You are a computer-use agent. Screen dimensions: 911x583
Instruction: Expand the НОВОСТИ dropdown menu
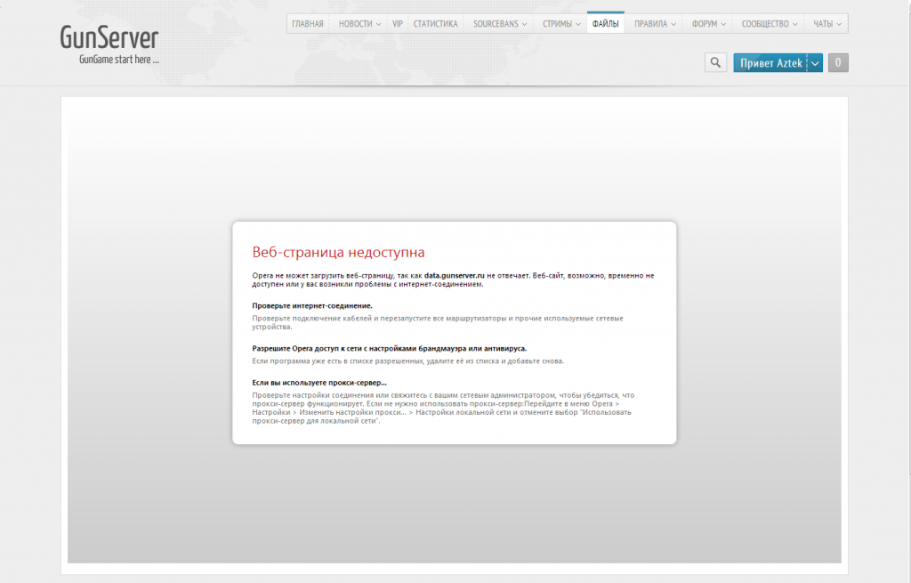click(x=359, y=24)
